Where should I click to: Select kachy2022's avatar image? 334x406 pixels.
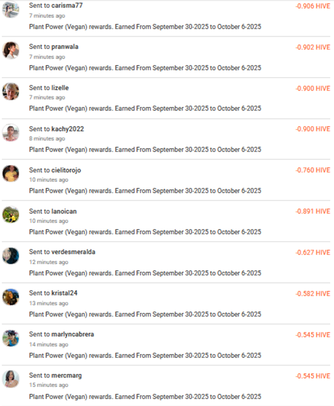[11, 133]
